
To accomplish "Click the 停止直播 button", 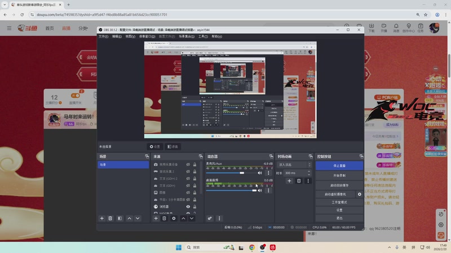I will [339, 166].
